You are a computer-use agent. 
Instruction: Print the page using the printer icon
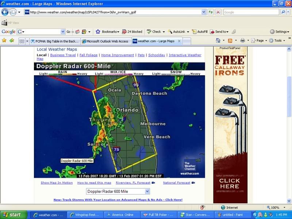(x=242, y=41)
